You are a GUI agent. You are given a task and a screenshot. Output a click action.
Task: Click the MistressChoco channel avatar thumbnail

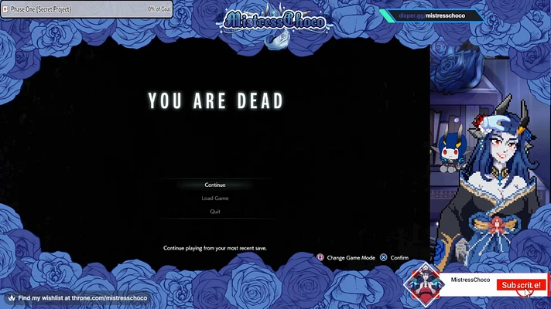425,284
